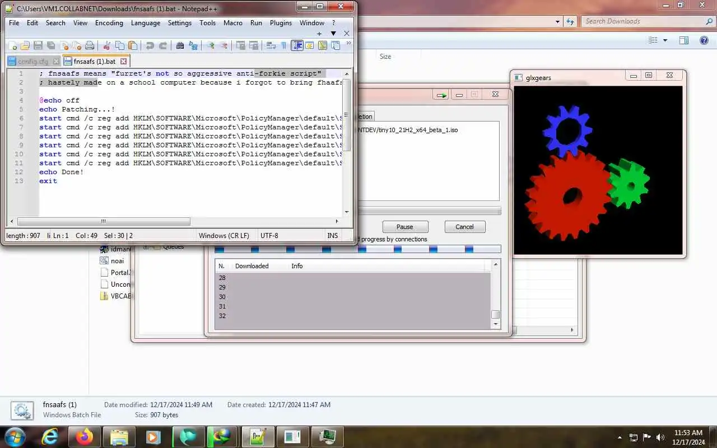The height and width of the screenshot is (448, 717).
Task: Click the download progress bar in IDM
Action: point(429,211)
